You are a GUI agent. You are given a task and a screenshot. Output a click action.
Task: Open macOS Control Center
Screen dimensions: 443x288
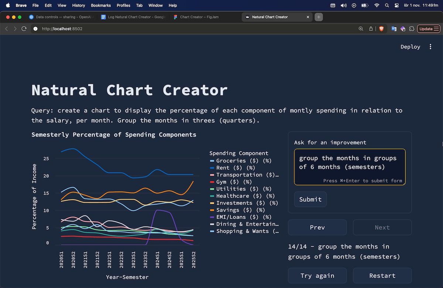397,6
